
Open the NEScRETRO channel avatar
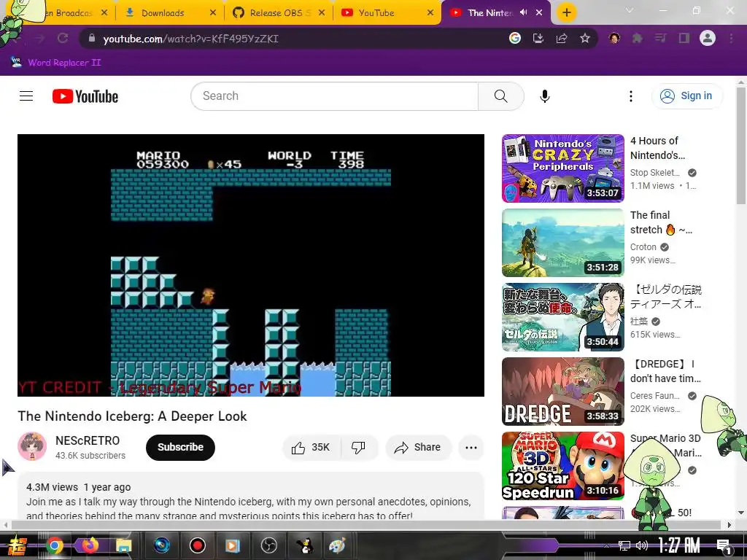32,447
